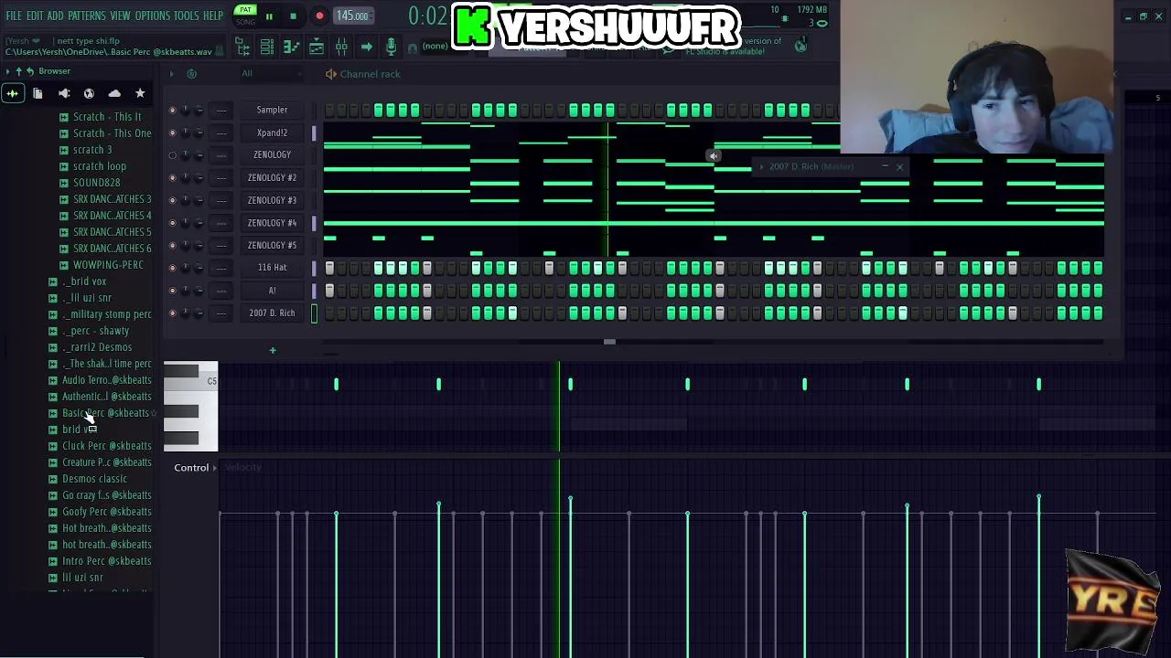Unmute the ZENOLOGY channel
This screenshot has width=1171, height=658.
(x=172, y=154)
